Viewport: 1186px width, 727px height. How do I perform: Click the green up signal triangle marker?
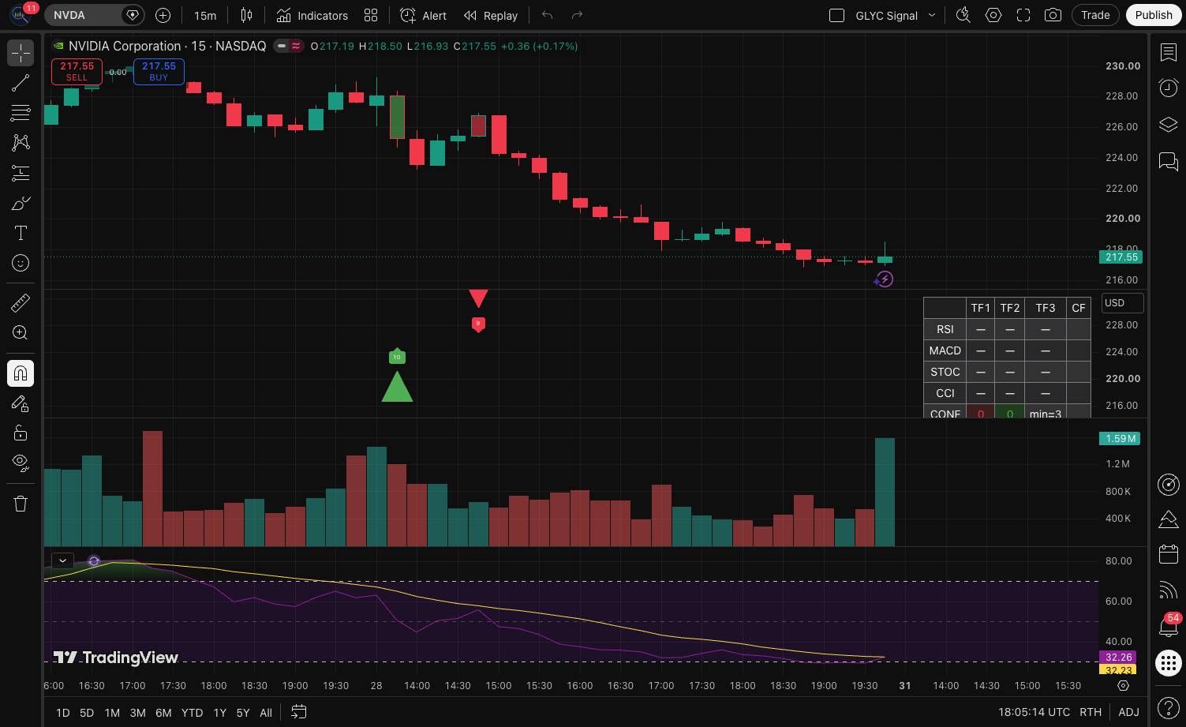tap(397, 387)
